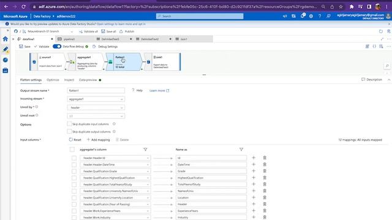392x220 pixels.
Task: Open the Monitor gauge icon in sidebar
Action: pyautogui.click(x=6, y=60)
